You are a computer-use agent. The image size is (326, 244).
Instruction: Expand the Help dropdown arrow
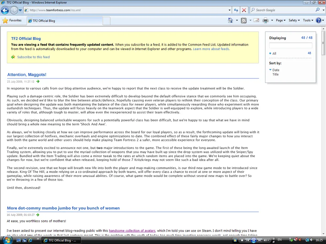[x=323, y=20]
